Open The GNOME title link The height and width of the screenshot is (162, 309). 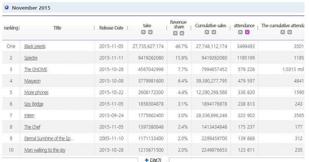pyautogui.click(x=36, y=69)
